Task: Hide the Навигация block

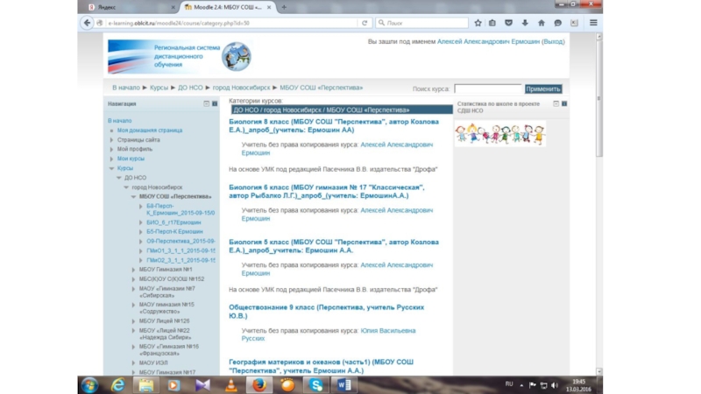Action: [x=206, y=104]
